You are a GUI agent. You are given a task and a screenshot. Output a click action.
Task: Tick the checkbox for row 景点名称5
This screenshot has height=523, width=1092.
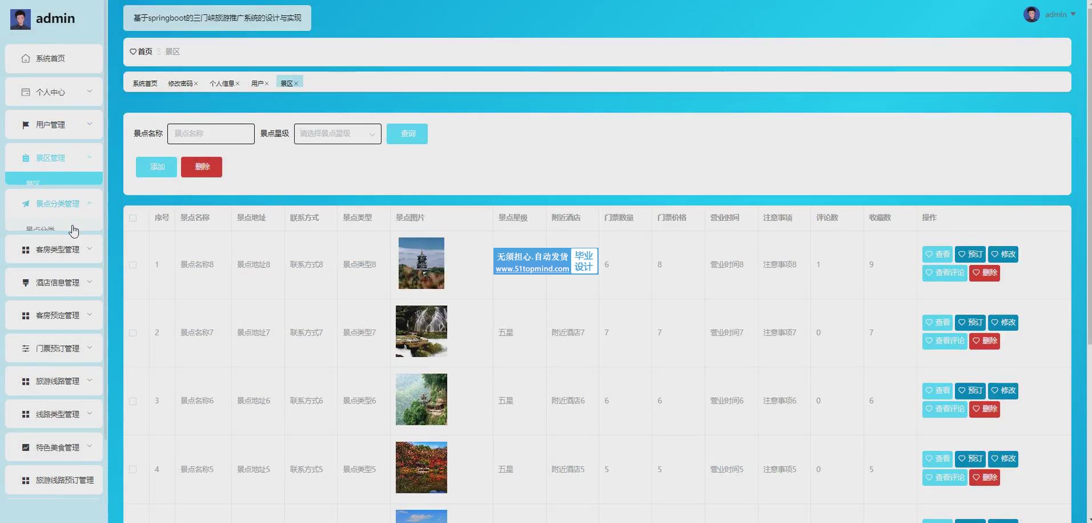point(133,469)
